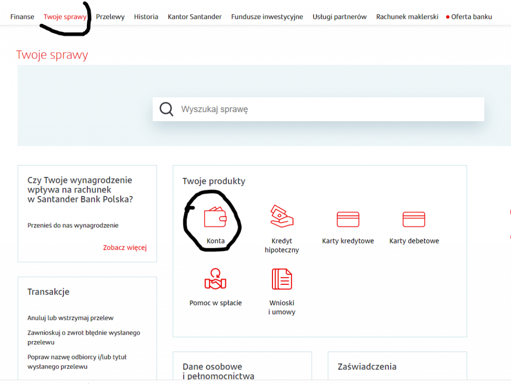
Task: Open Oferta banku with the red dot
Action: tap(471, 17)
